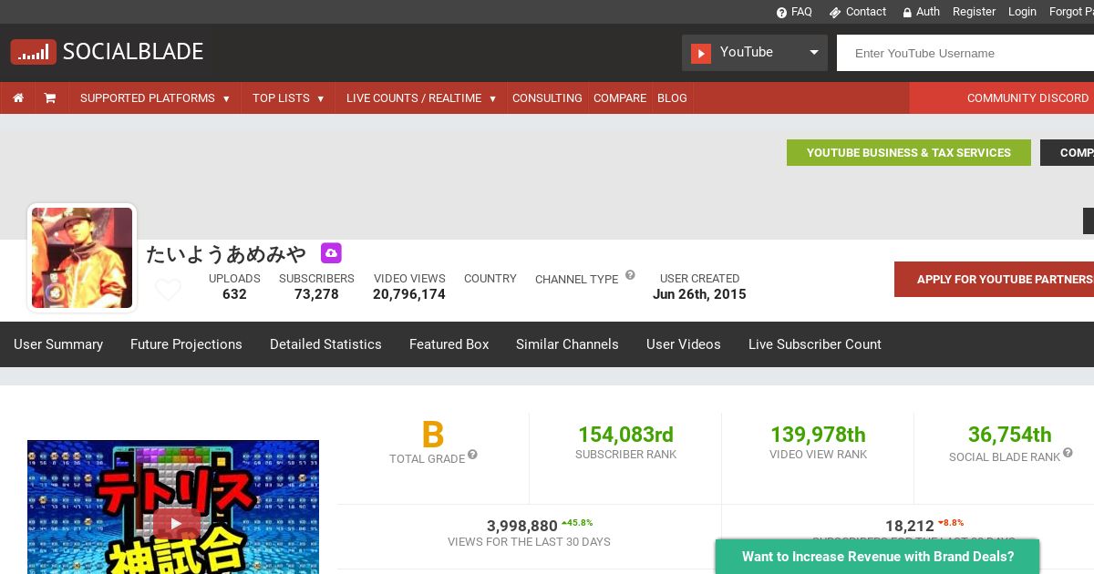This screenshot has width=1094, height=574.
Task: Open the shopping cart icon
Action: (50, 98)
